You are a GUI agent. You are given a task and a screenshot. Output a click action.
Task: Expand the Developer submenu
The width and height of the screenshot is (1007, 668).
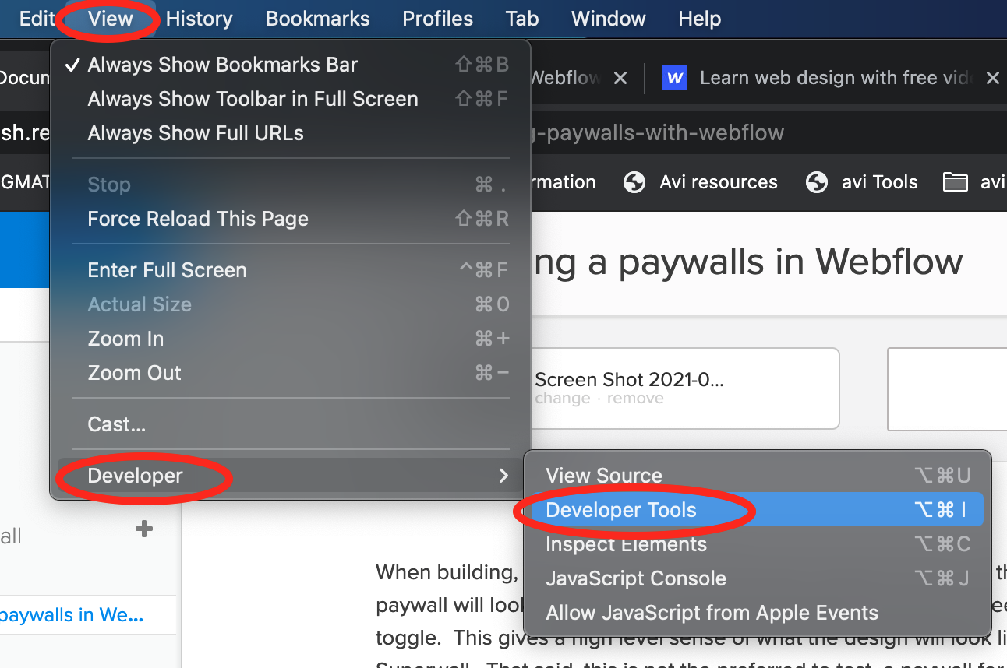point(290,476)
